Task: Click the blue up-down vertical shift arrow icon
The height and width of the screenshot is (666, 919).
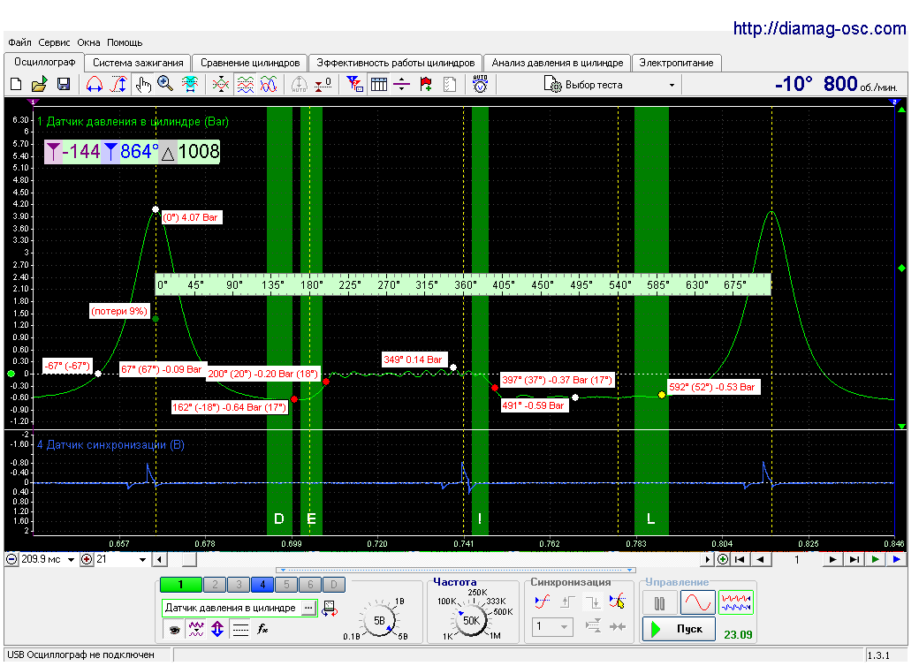Action: click(x=217, y=630)
